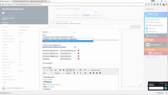Expand the Mandrill widget
Image resolution: width=168 pixels, height=95 pixels.
(166, 45)
